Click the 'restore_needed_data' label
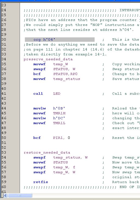The height and width of the screenshot is (200, 140). point(47,153)
